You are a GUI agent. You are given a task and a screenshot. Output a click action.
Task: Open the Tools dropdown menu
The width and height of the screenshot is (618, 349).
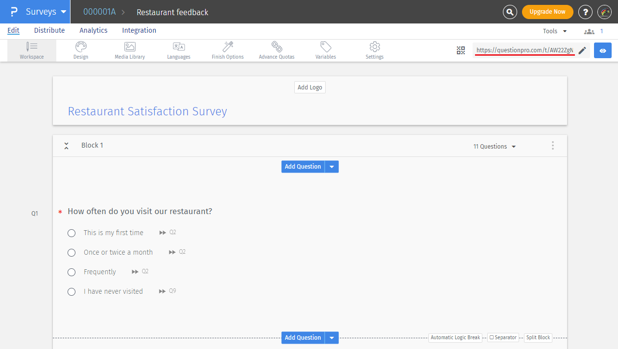click(554, 31)
